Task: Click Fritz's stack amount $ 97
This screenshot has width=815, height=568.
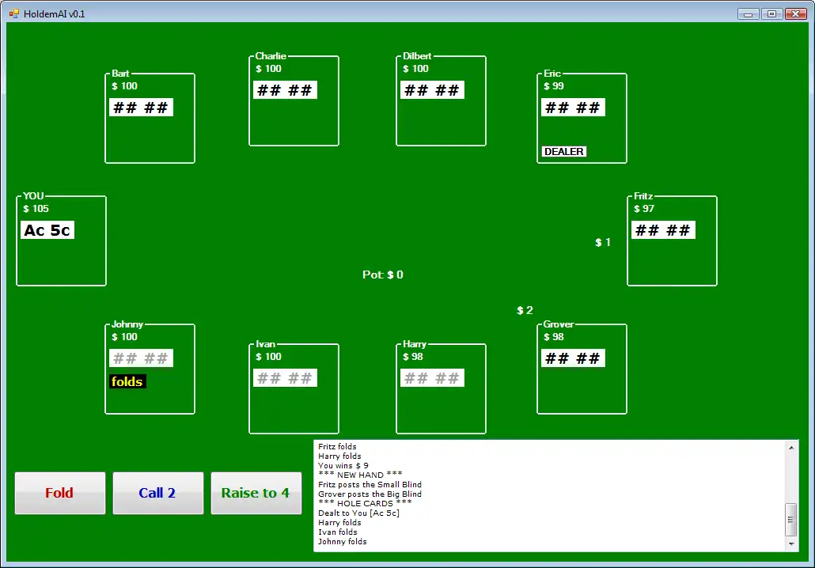Action: tap(644, 208)
